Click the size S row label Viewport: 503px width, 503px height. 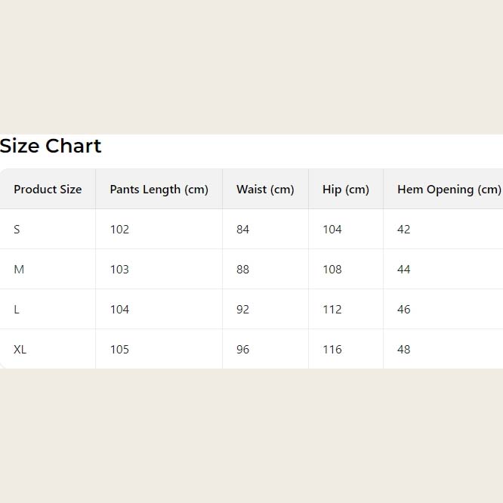17,230
